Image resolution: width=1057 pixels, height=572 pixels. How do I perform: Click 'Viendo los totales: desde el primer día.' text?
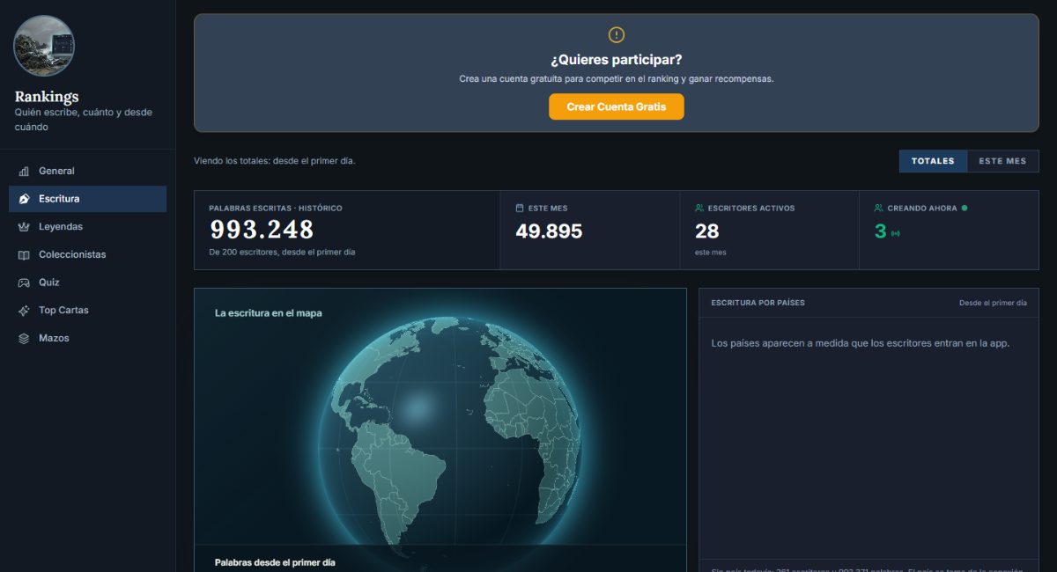point(275,161)
